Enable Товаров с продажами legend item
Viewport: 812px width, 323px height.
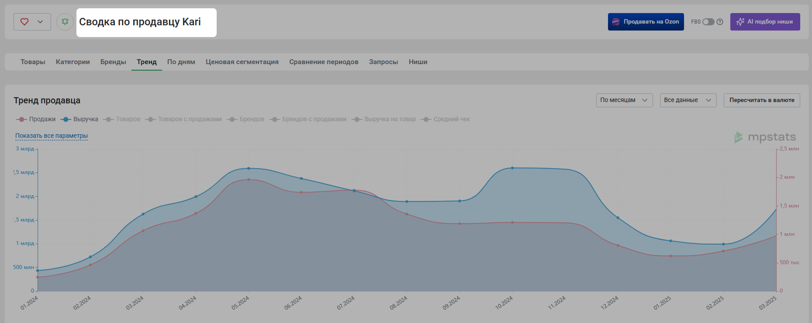(183, 119)
